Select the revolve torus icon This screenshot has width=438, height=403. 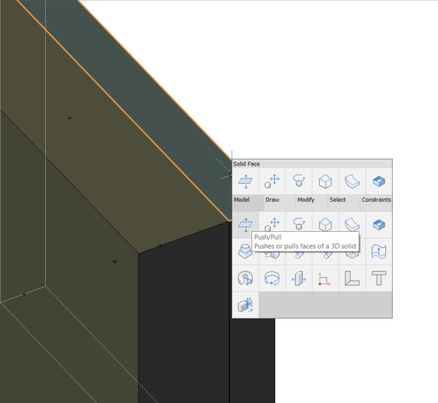pos(245,278)
